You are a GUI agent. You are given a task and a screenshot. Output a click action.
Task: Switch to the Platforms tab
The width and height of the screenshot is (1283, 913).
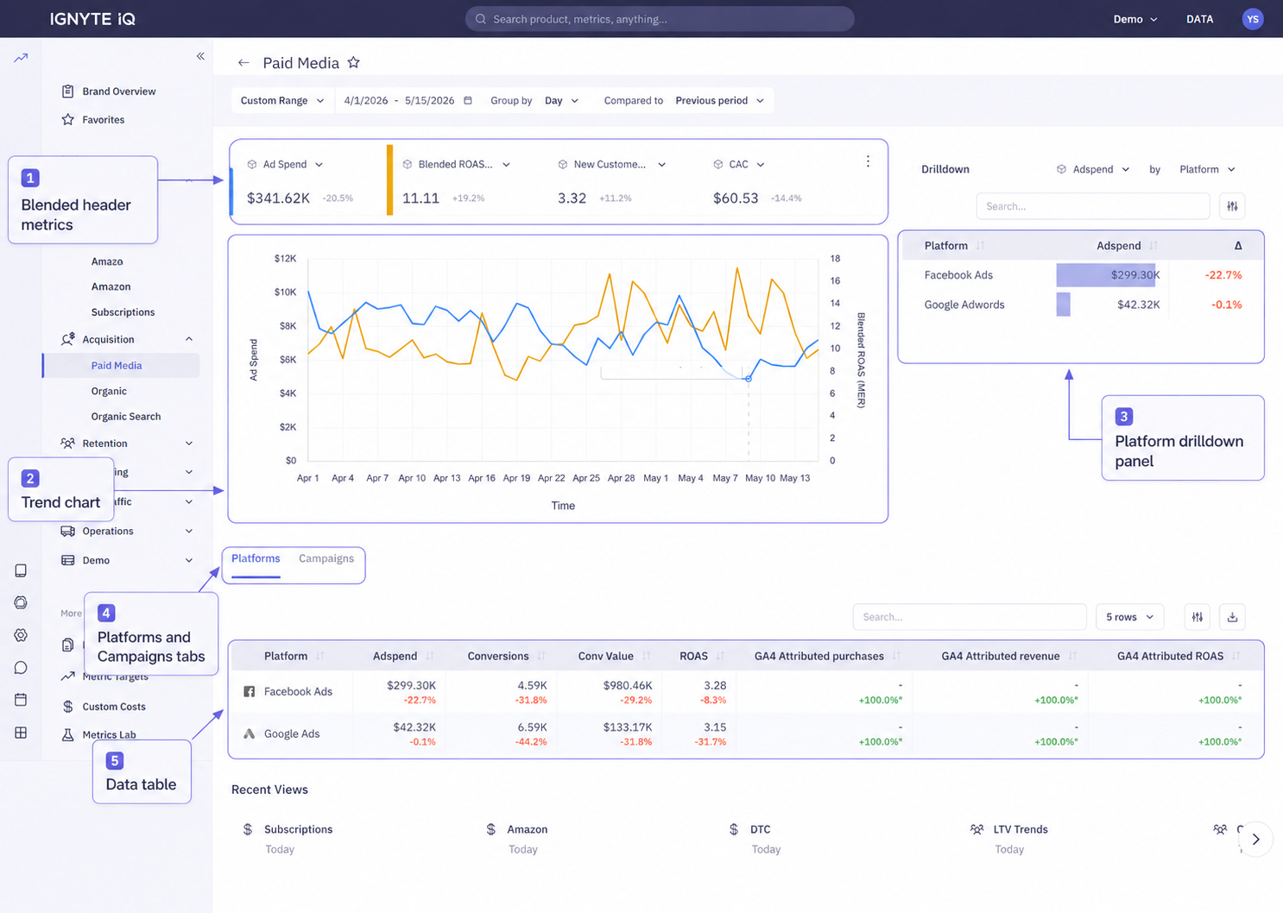(x=256, y=559)
